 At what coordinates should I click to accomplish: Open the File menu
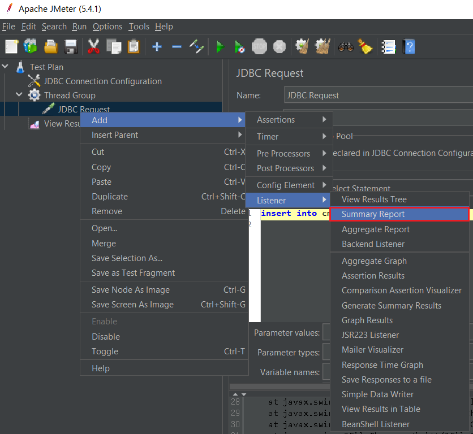(8, 27)
